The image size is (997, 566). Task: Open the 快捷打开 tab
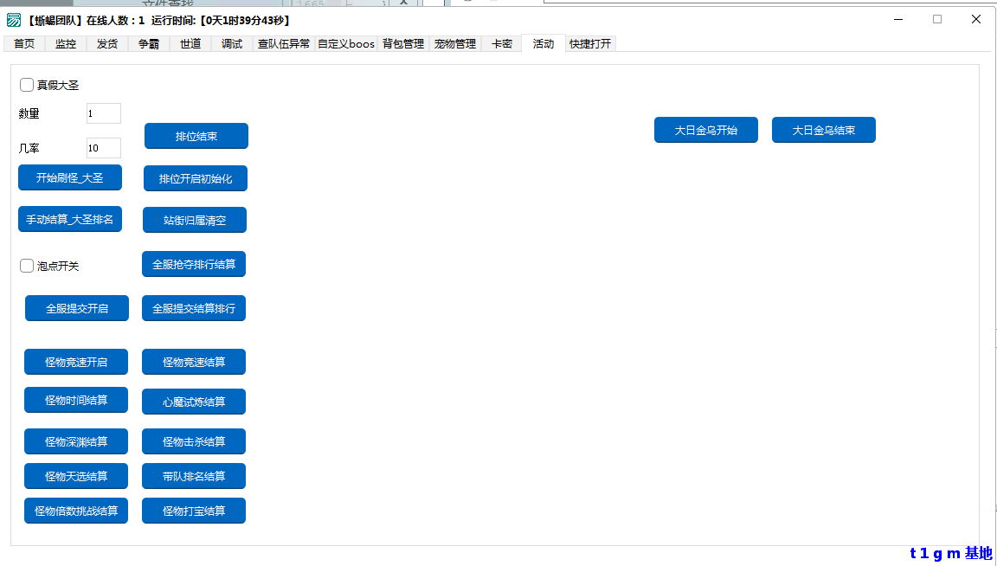tap(590, 44)
